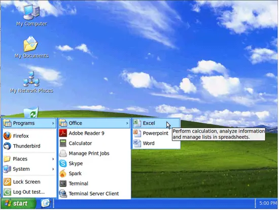279x210 pixels.
Task: Expand the System submenu arrow
Action: [x=53, y=169]
